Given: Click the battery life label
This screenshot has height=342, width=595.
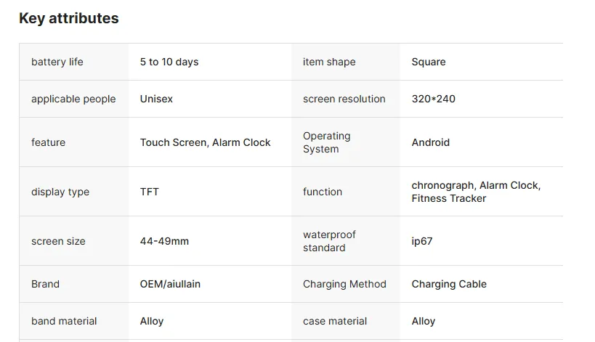Looking at the screenshot, I should (57, 62).
